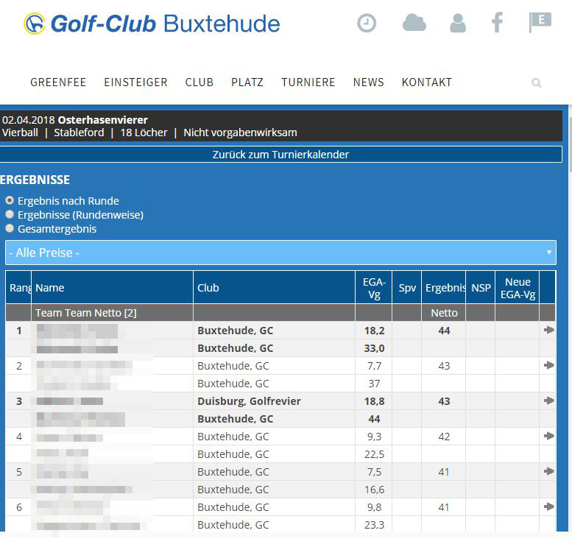Click the EGA-Vg value 7,7

coord(374,366)
